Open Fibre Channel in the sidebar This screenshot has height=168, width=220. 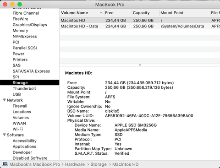pyautogui.click(x=26, y=13)
